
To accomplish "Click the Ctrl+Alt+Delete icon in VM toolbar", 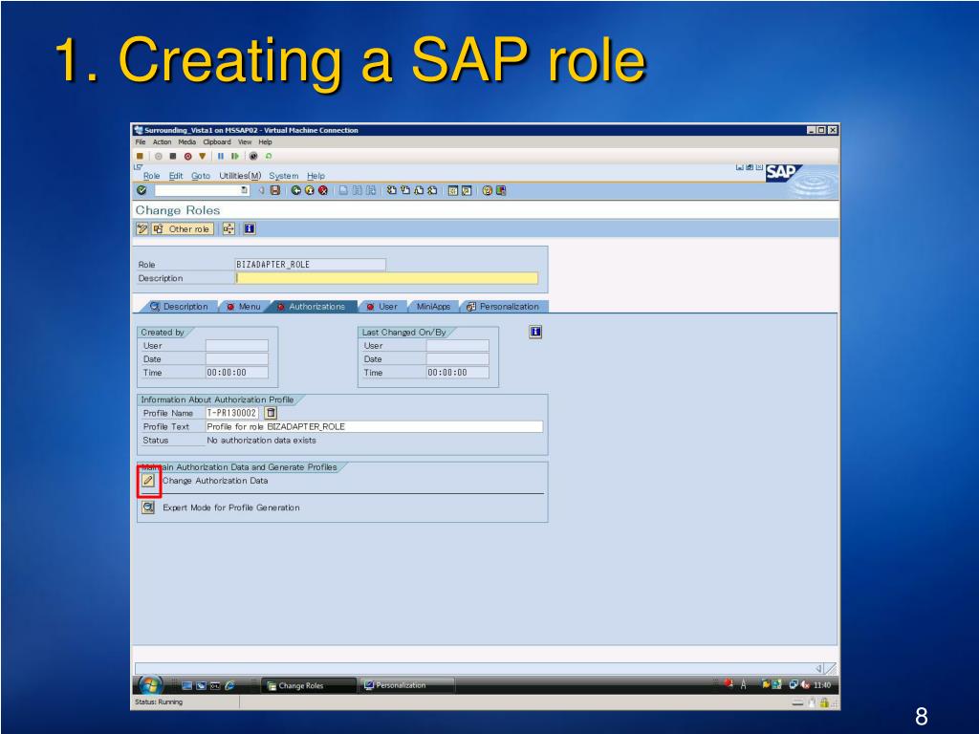I will click(x=140, y=156).
